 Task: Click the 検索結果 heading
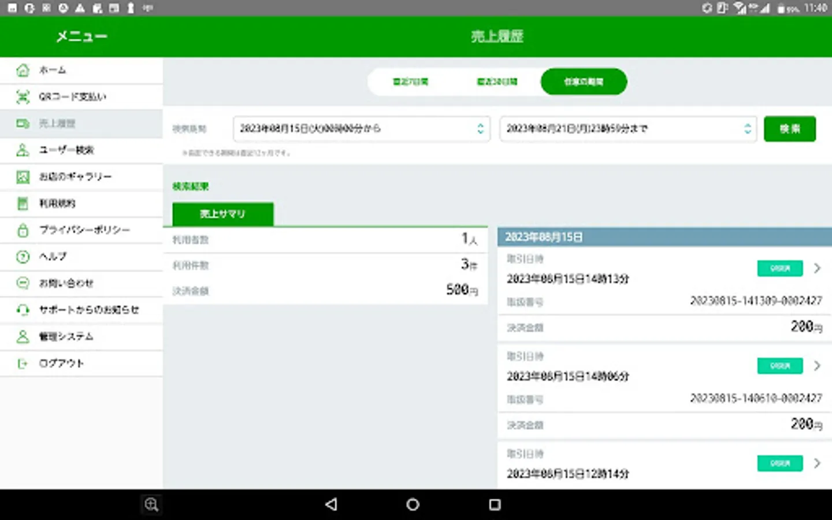click(x=191, y=187)
